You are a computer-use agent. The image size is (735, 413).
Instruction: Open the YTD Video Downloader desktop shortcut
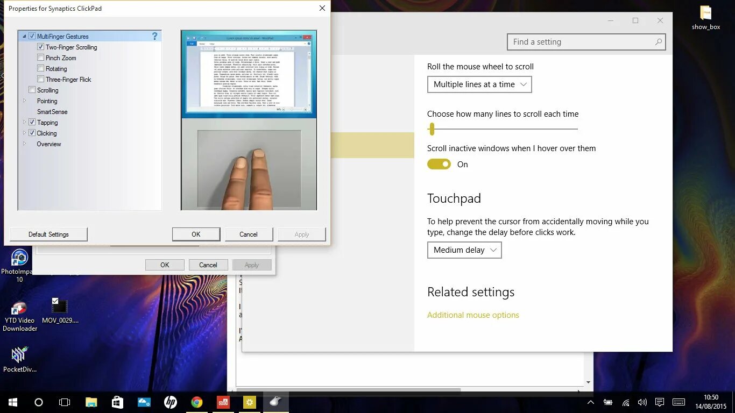[x=20, y=316]
